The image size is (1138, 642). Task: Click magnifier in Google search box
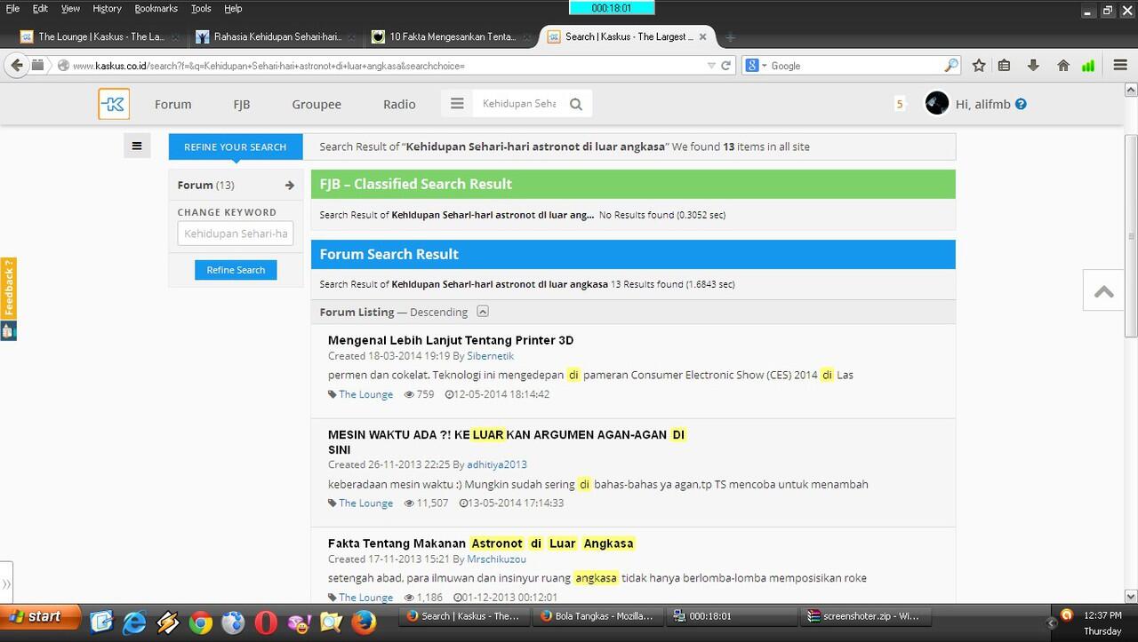(951, 65)
